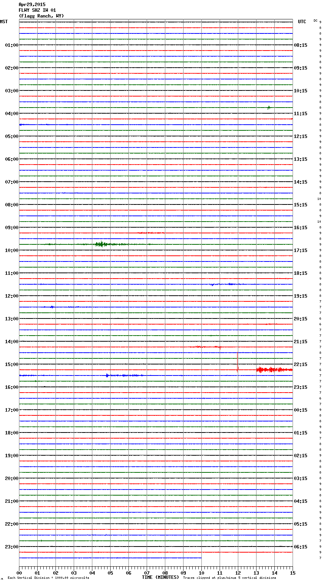Click the 17:15 UTC time label

pos(301,250)
